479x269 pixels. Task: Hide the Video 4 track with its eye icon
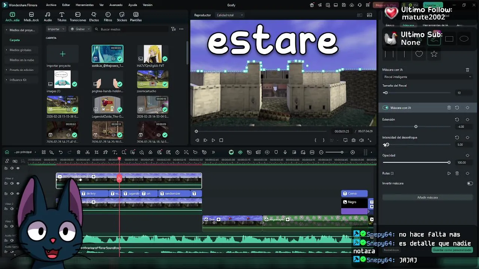(x=18, y=183)
